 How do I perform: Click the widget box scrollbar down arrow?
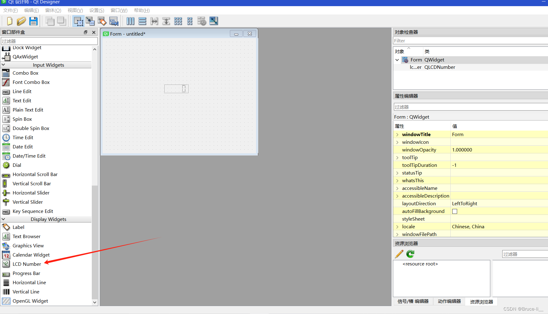pyautogui.click(x=95, y=302)
